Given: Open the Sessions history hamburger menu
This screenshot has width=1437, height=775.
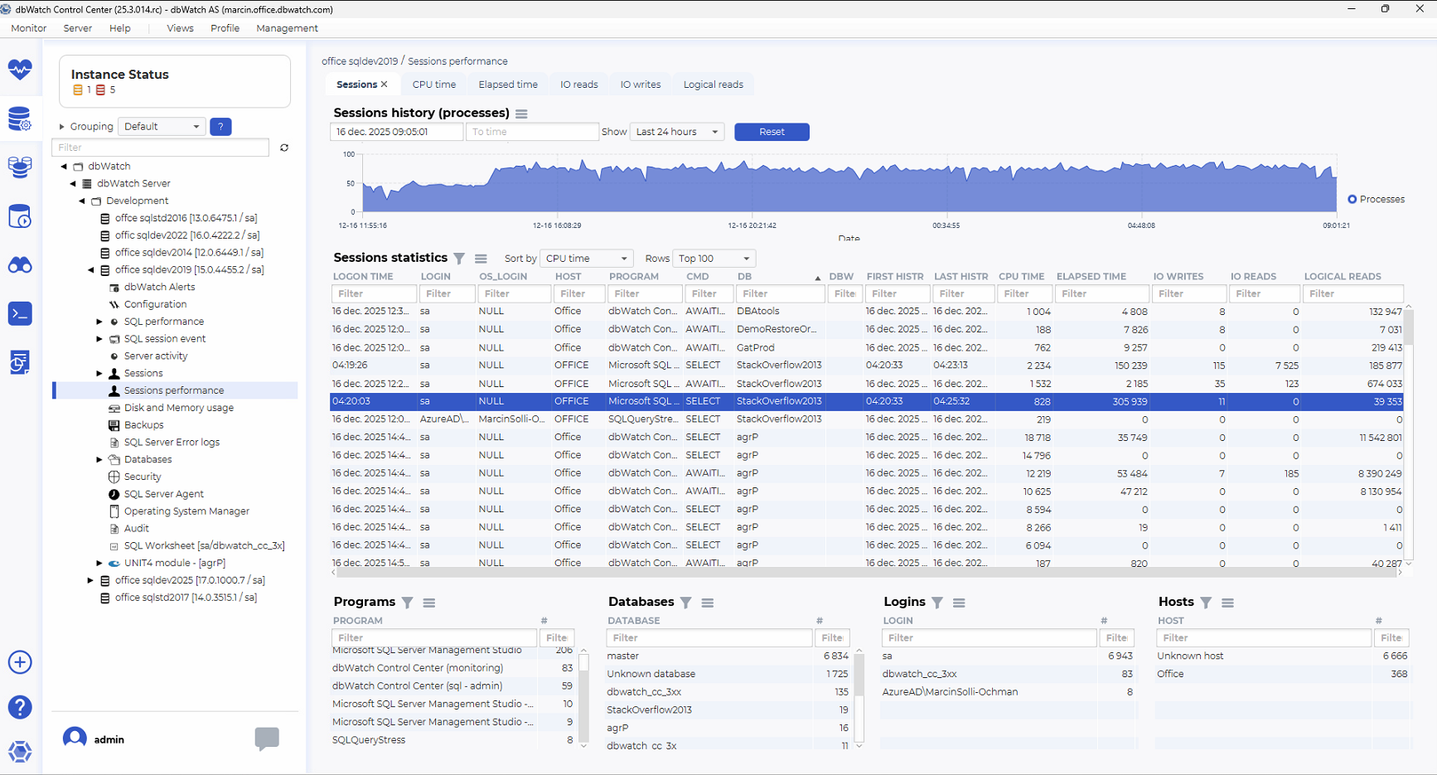Looking at the screenshot, I should (521, 114).
